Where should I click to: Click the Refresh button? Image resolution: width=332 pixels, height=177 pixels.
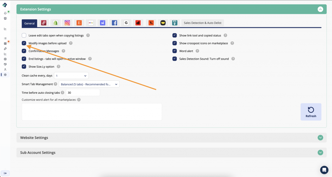tap(311, 112)
